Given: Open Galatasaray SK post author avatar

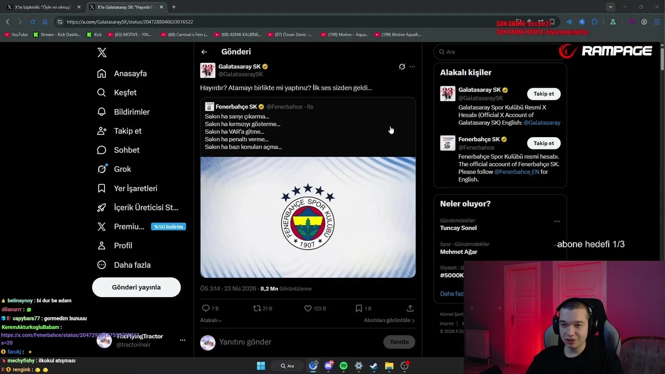Looking at the screenshot, I should coord(208,70).
